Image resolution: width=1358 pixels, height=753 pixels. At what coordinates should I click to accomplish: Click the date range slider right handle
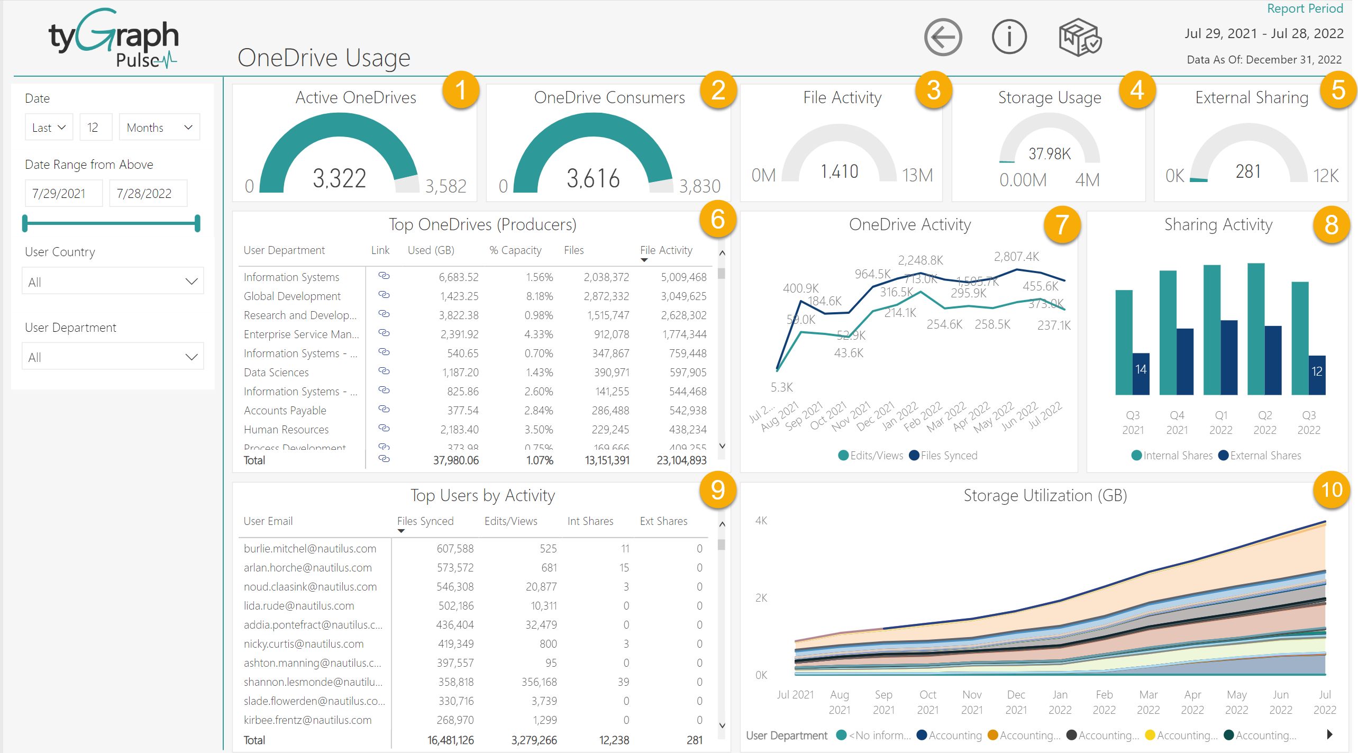[197, 223]
